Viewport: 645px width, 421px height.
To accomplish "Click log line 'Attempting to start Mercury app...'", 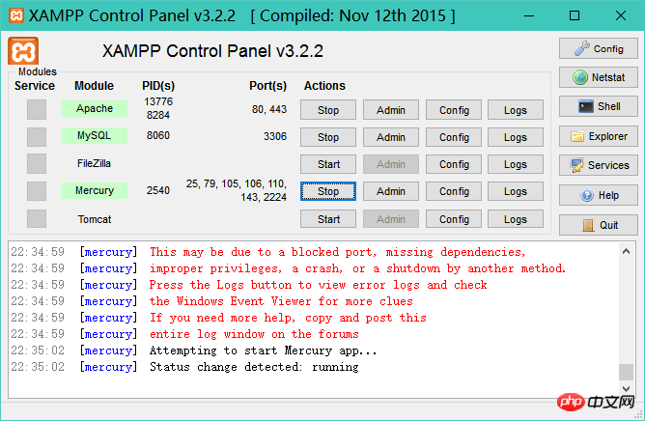I will (263, 351).
